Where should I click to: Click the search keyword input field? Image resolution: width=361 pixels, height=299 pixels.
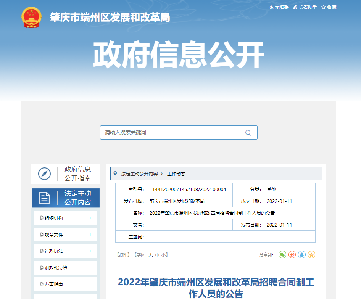172,133
